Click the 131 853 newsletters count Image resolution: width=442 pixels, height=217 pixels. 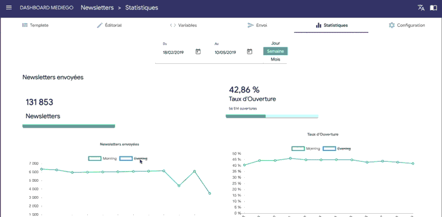39,102
